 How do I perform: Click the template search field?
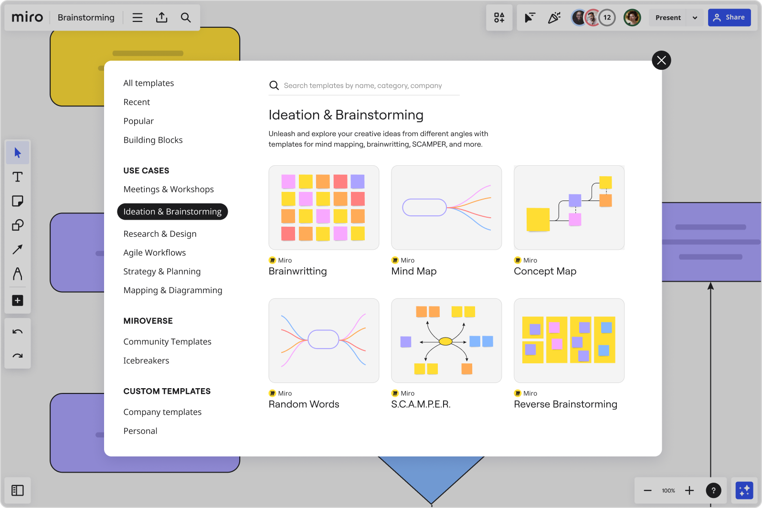(364, 85)
